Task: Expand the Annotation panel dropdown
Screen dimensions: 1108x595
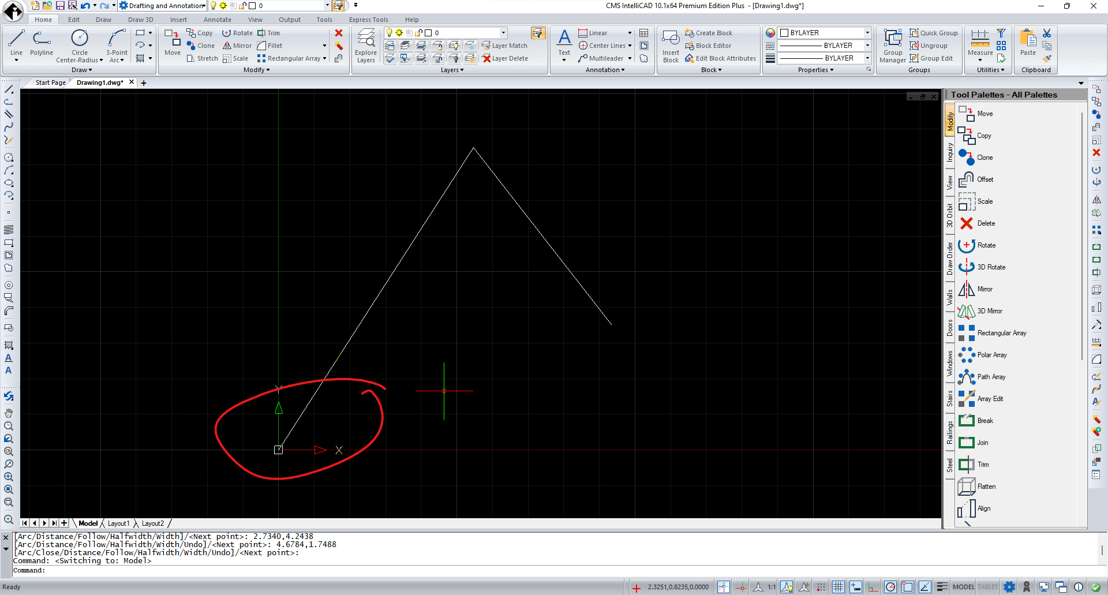Action: pyautogui.click(x=605, y=70)
